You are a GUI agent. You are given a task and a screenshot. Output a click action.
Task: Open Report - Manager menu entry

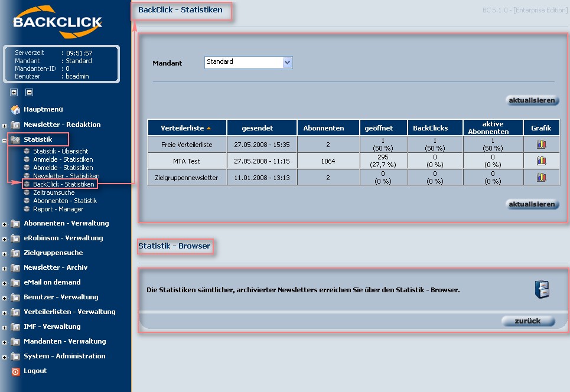click(x=58, y=209)
